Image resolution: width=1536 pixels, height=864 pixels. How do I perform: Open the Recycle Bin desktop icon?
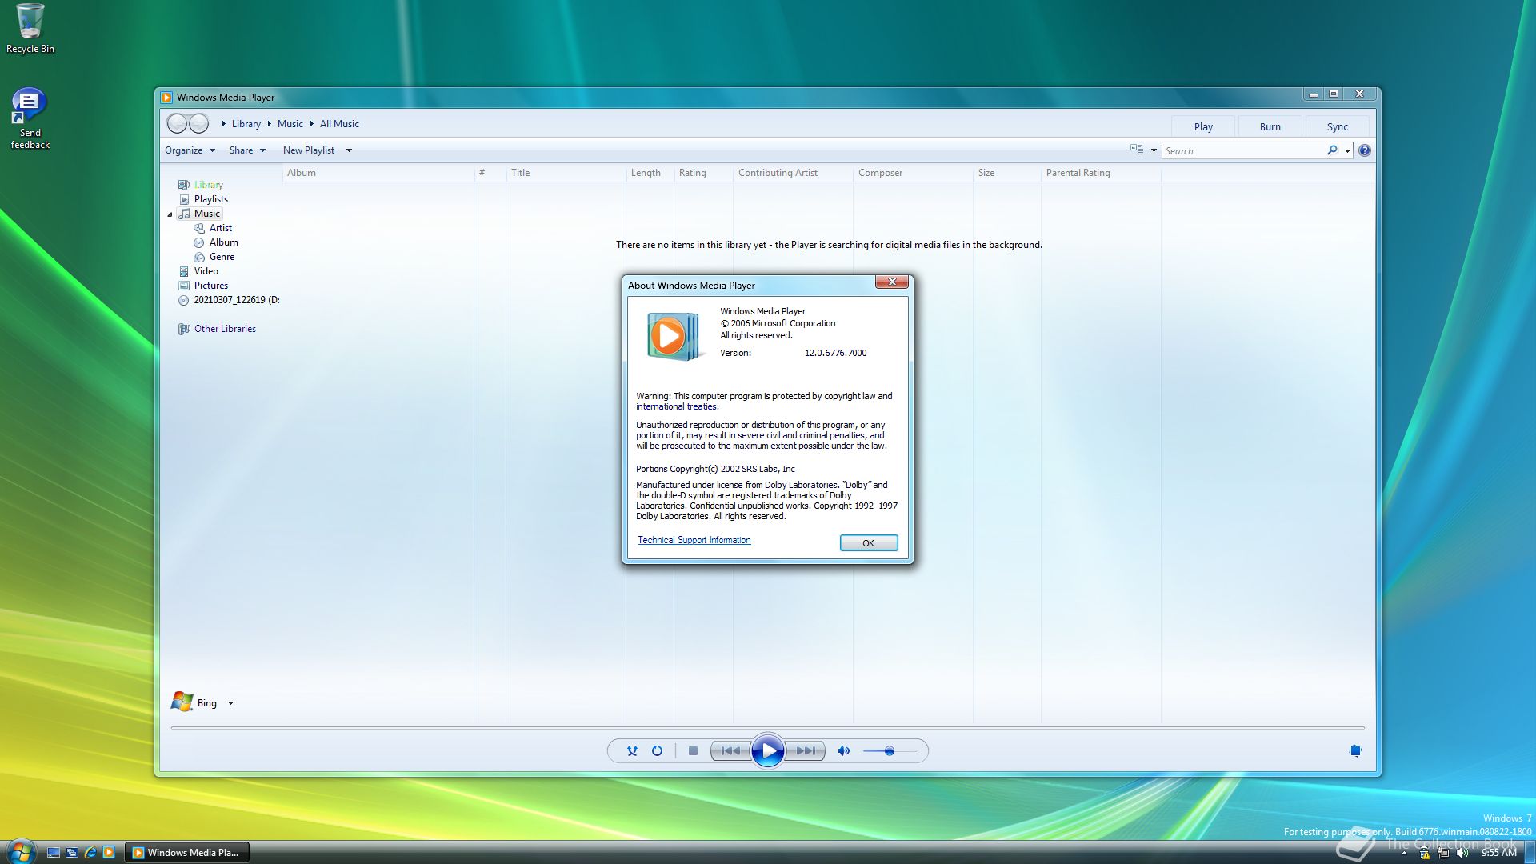coord(30,29)
